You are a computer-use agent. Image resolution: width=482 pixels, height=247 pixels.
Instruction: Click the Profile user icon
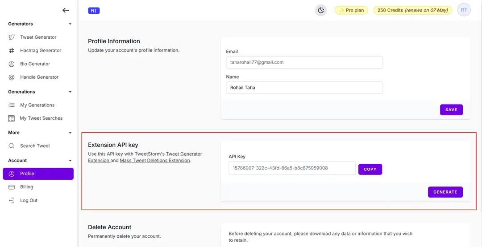click(11, 174)
